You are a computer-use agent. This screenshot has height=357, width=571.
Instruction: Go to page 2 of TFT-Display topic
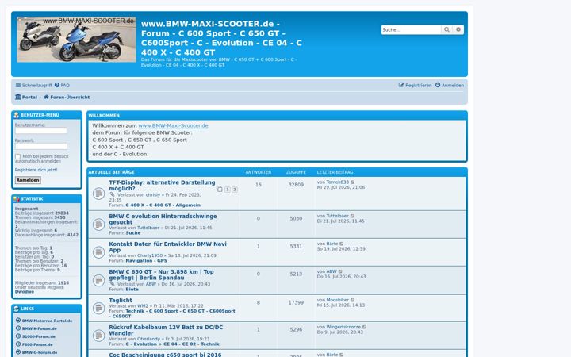pos(235,190)
